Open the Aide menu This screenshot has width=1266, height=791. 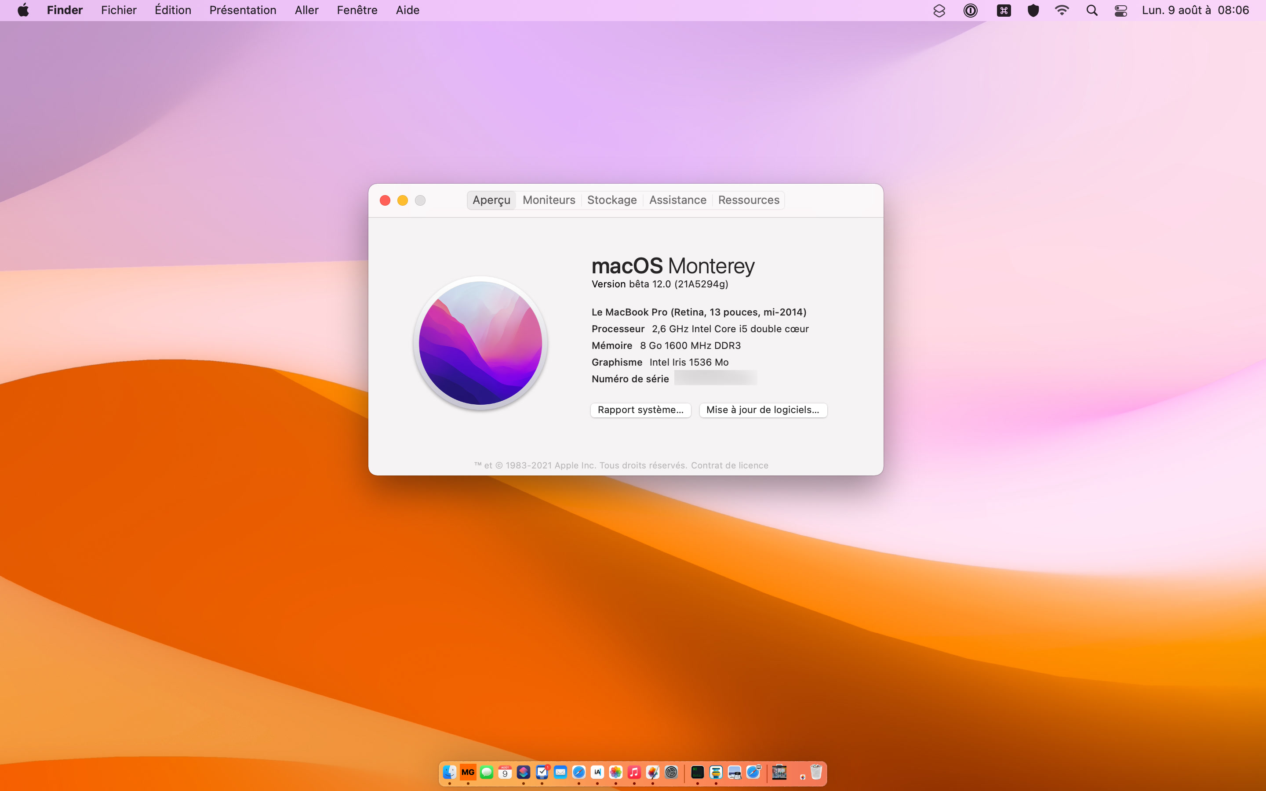[407, 10]
